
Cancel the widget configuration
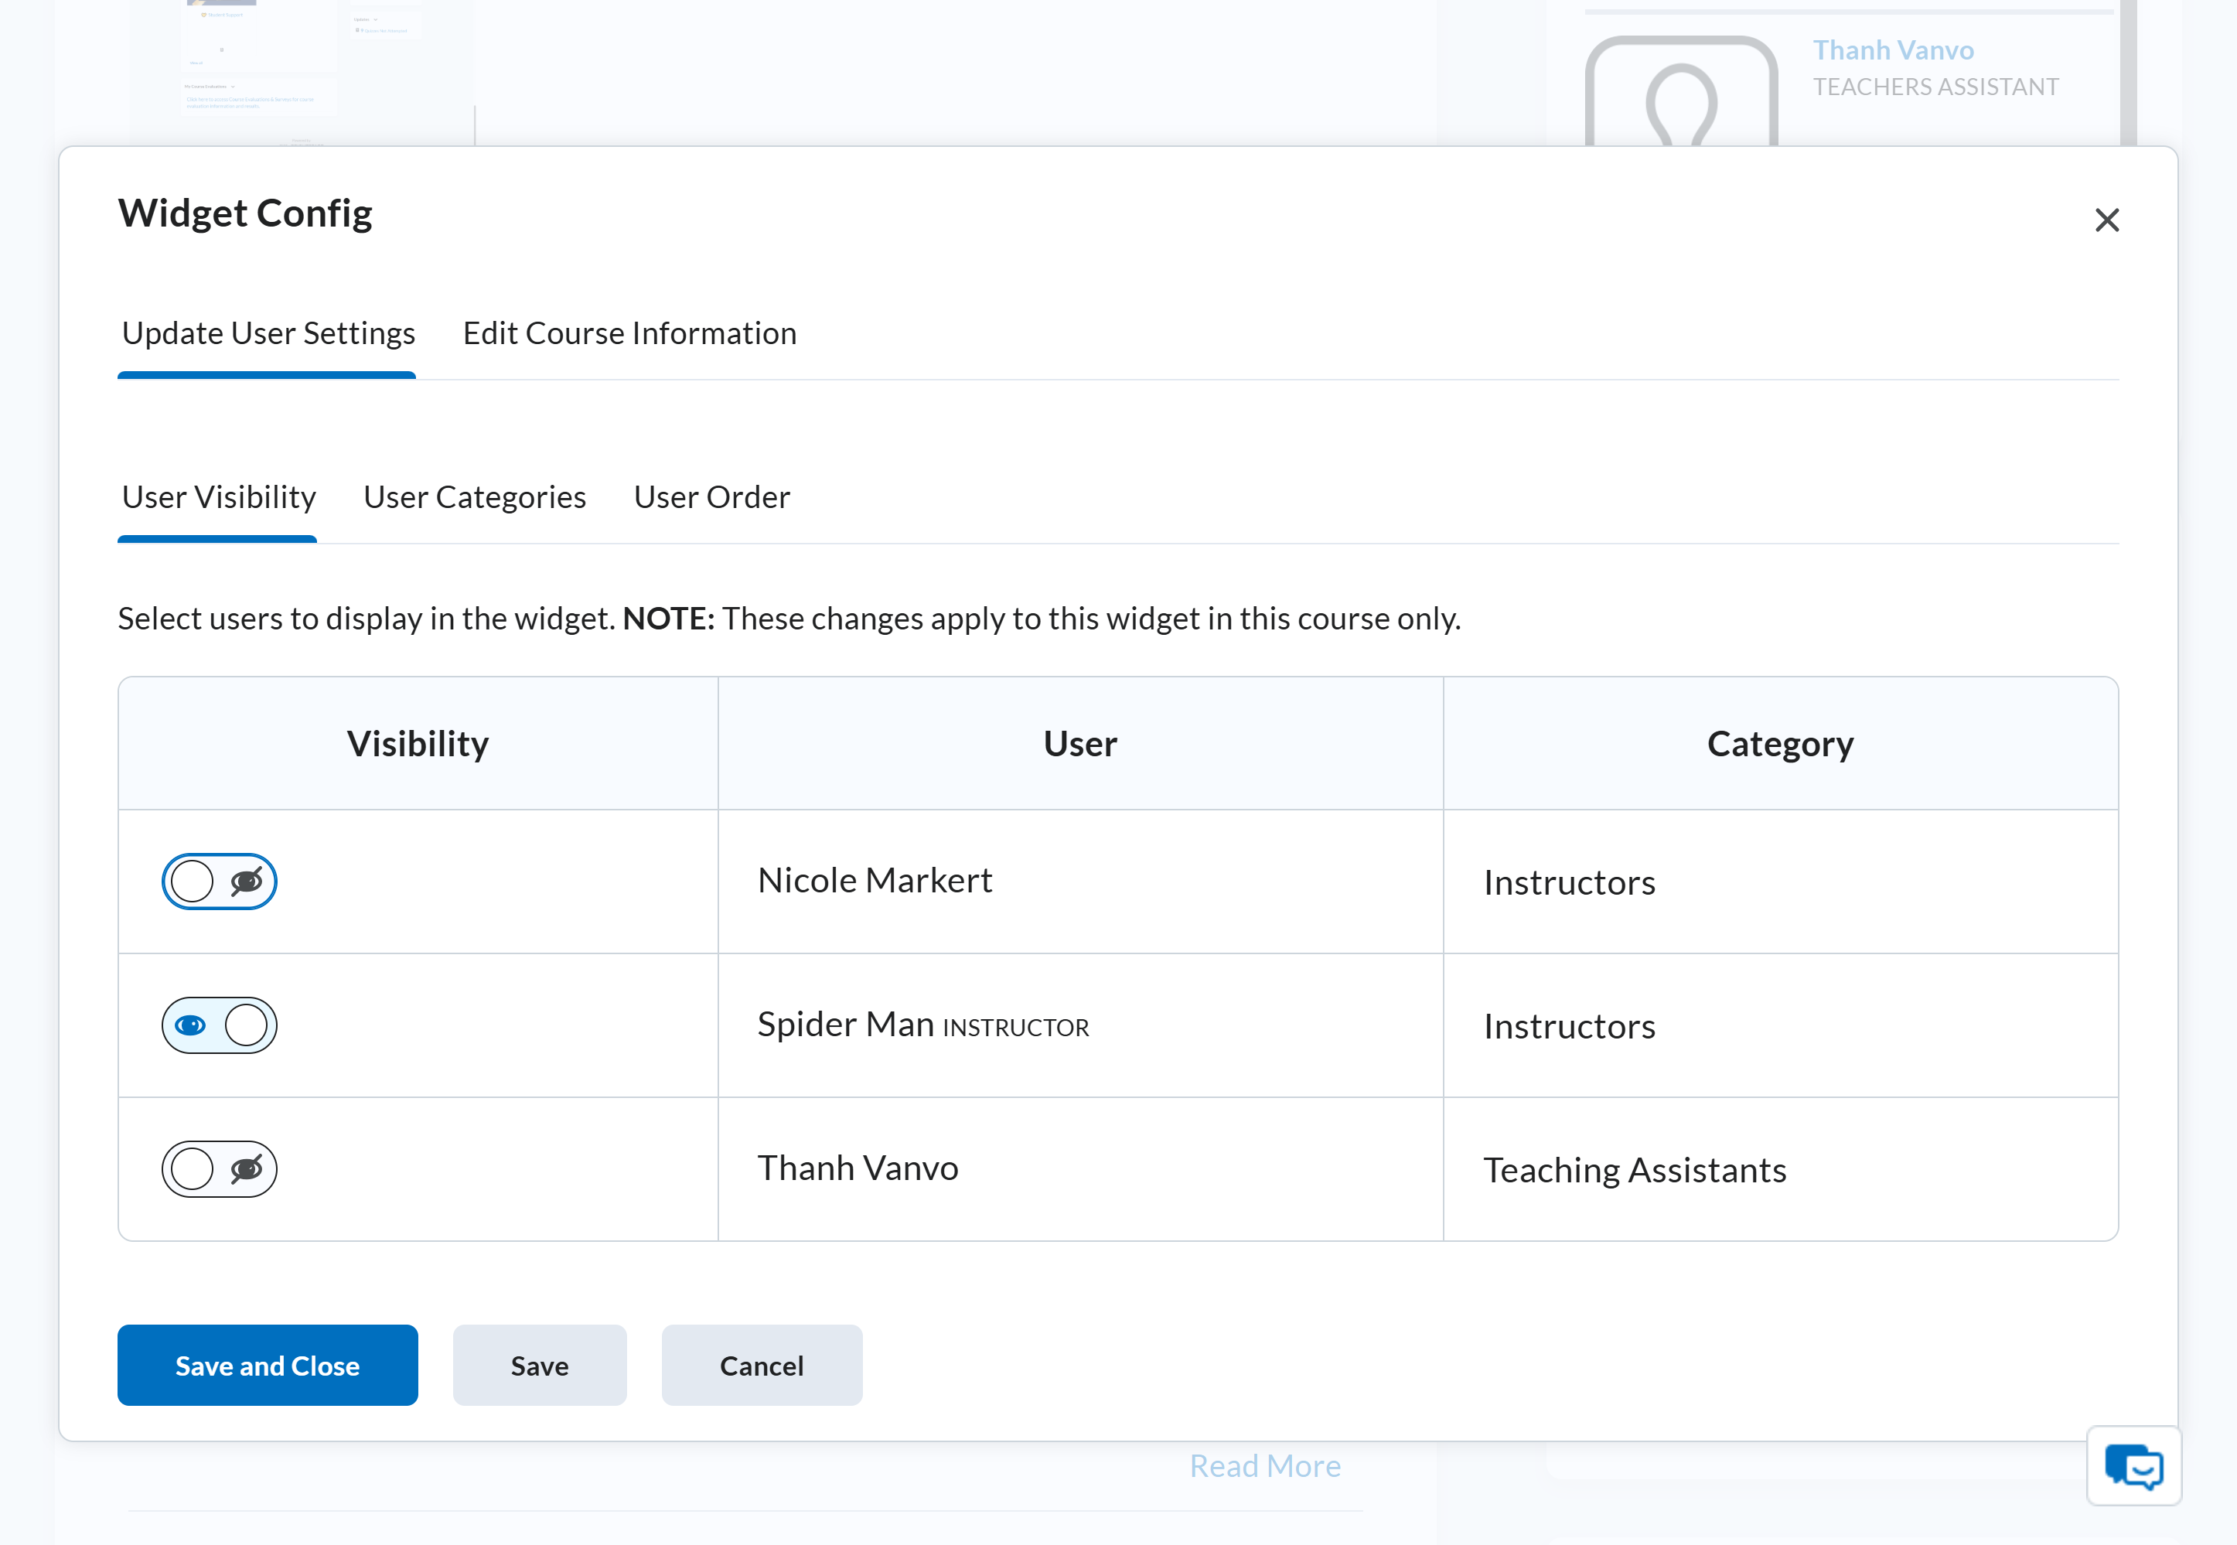(x=762, y=1365)
